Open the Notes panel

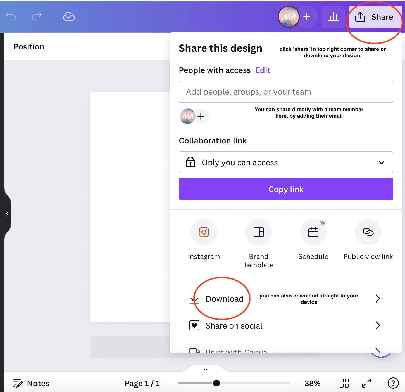(31, 383)
